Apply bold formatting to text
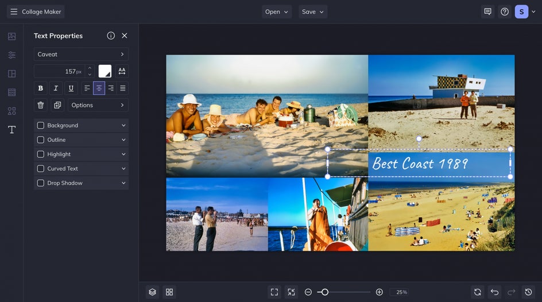 [x=40, y=88]
